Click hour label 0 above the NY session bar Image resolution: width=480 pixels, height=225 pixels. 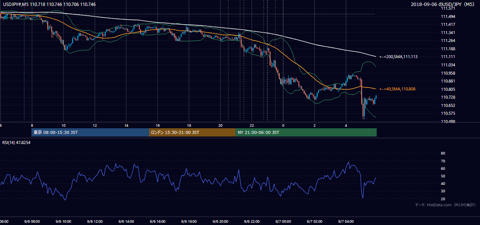(283, 126)
